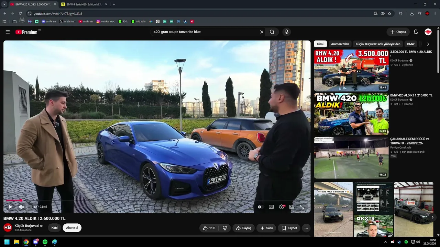Open the Discord mithrain bookmark
Image resolution: width=440 pixels, height=247 pixels.
49,22
